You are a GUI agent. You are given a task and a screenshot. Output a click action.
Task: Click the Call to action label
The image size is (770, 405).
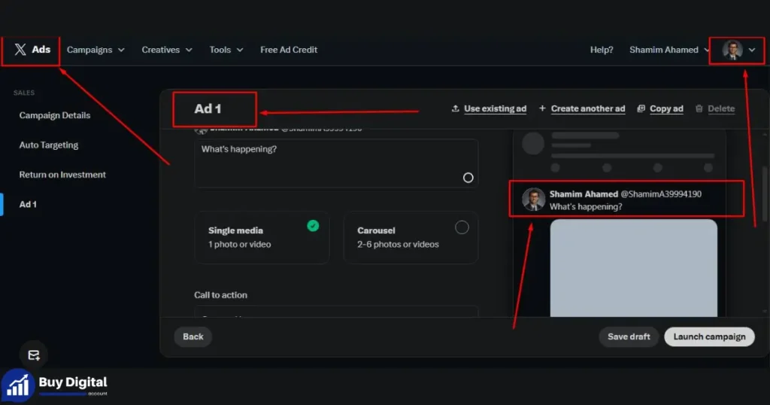click(x=220, y=295)
